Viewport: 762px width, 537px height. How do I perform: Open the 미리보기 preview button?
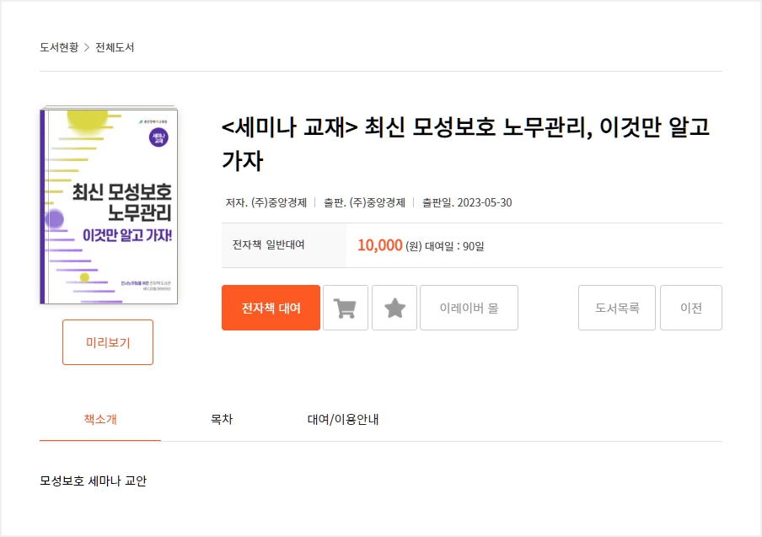(x=108, y=342)
